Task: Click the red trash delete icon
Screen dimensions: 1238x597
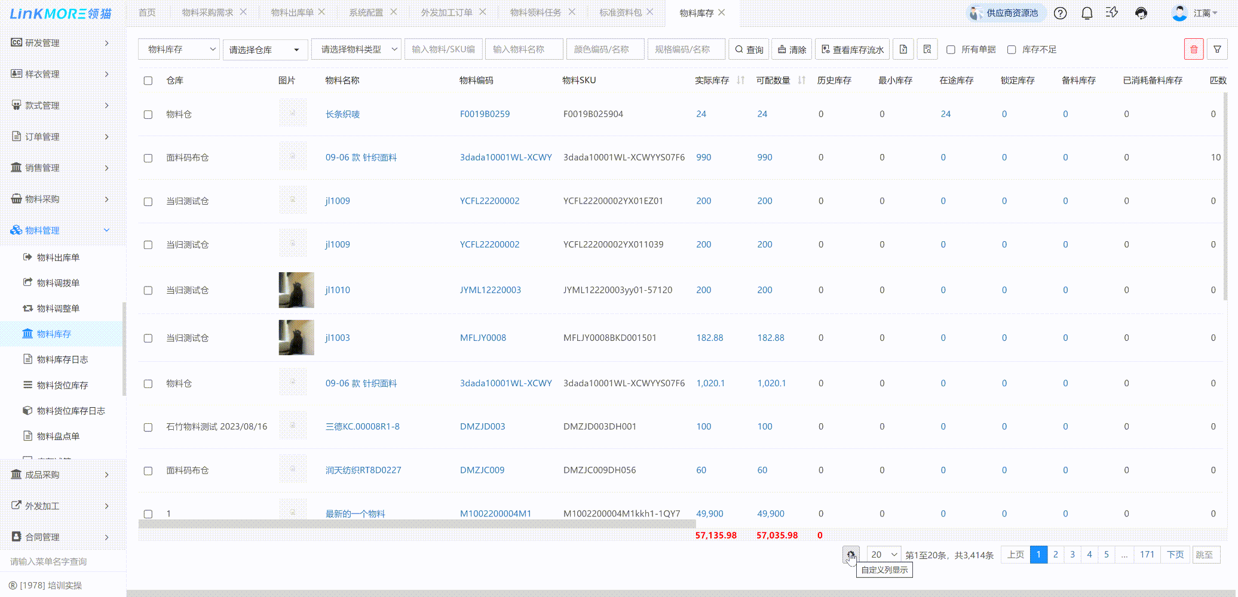Action: click(1193, 50)
